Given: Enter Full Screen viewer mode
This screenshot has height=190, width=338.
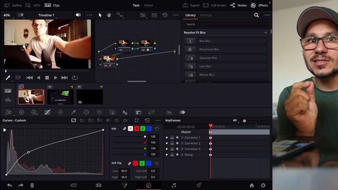Looking at the screenshot, I should (214, 5).
